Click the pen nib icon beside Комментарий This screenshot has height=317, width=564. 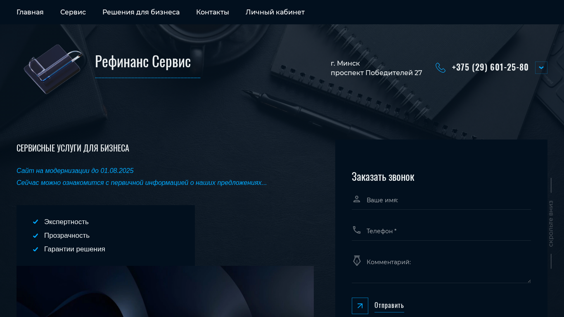coord(357,260)
